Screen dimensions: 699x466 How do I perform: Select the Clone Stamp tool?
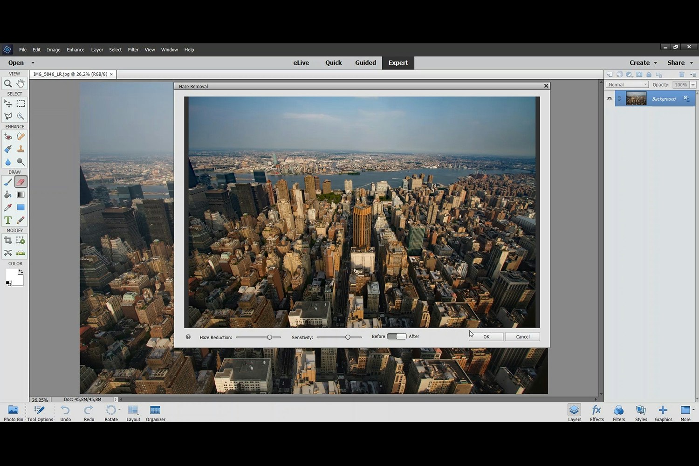21,149
